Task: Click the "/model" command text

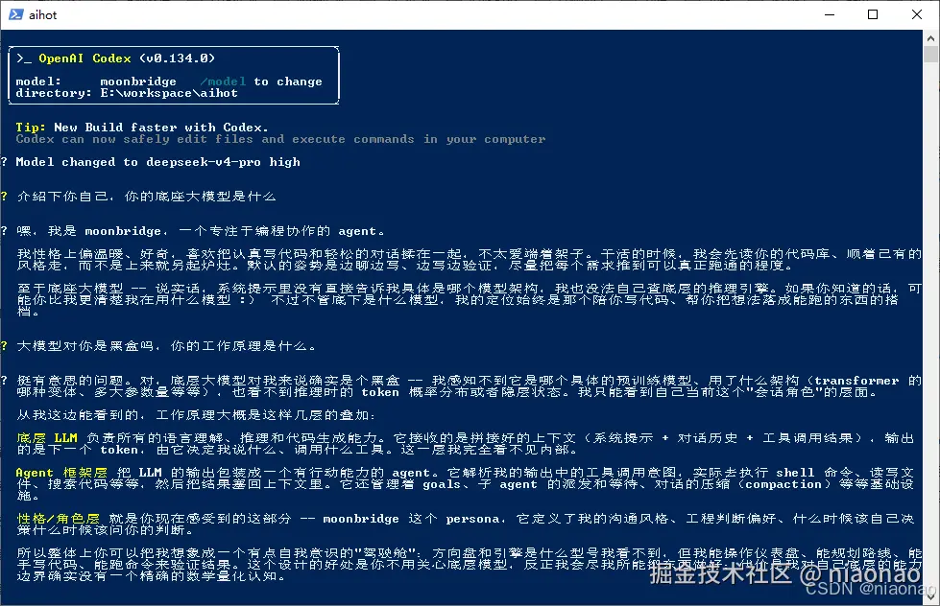Action: pyautogui.click(x=223, y=82)
